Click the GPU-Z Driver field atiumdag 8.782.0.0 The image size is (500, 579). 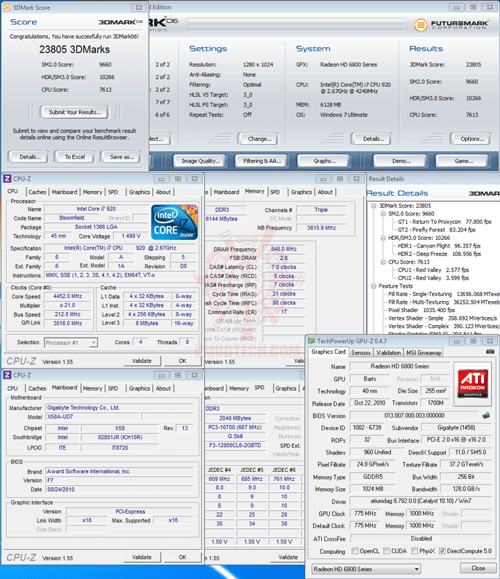point(421,501)
